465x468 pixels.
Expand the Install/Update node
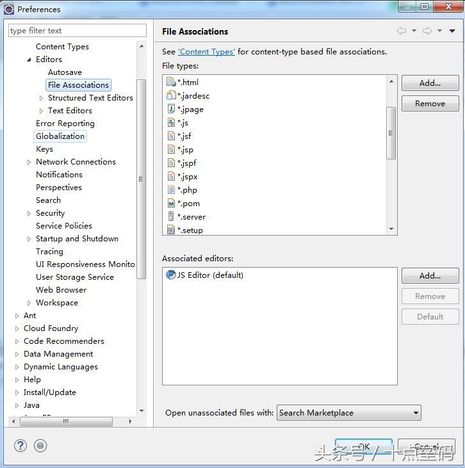tap(17, 392)
